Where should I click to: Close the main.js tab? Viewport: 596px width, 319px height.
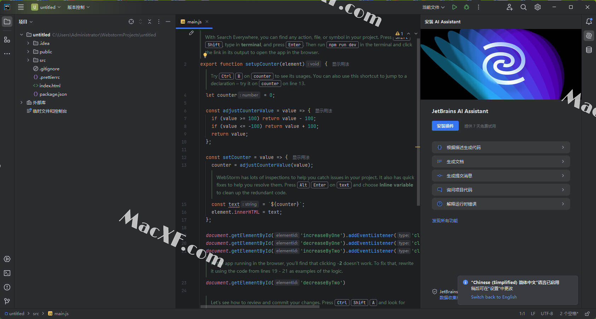pyautogui.click(x=207, y=22)
